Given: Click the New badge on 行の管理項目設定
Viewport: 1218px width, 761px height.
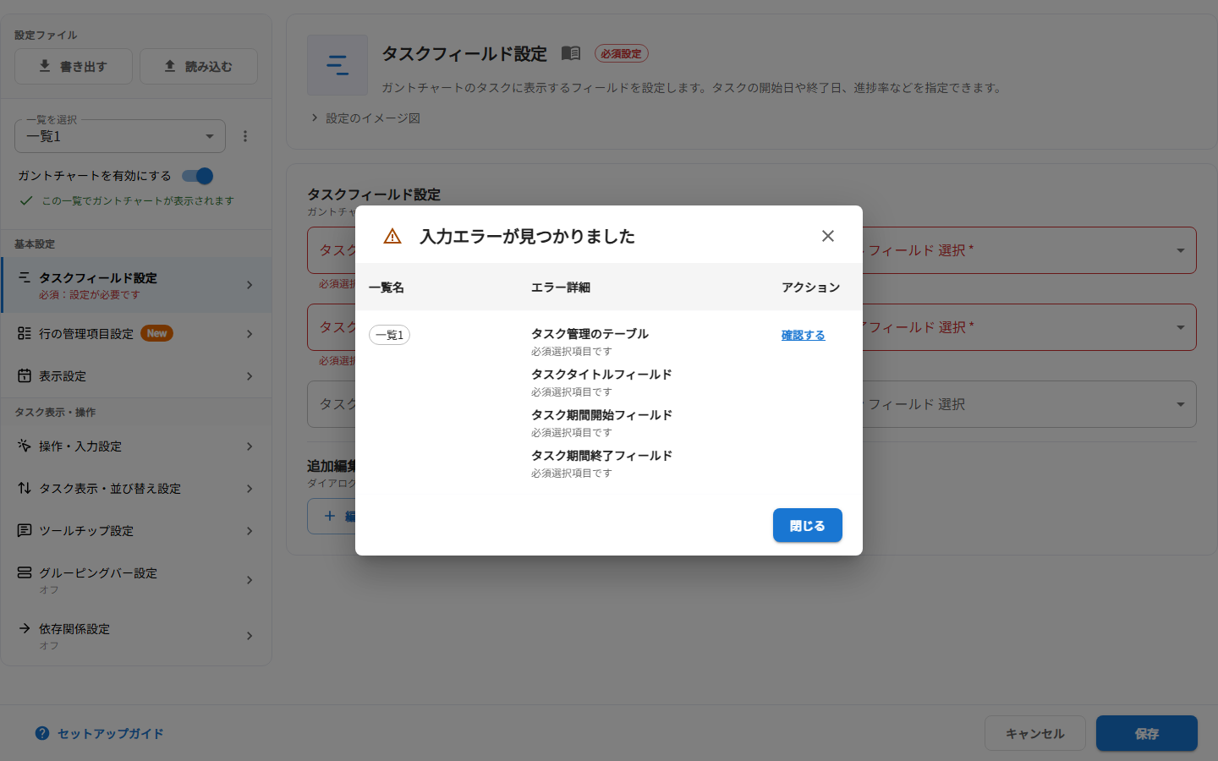Looking at the screenshot, I should [x=156, y=333].
